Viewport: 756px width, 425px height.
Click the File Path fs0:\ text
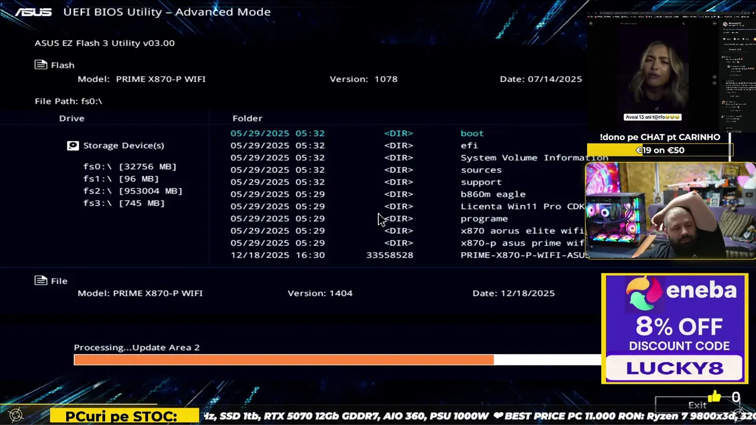[x=69, y=101]
